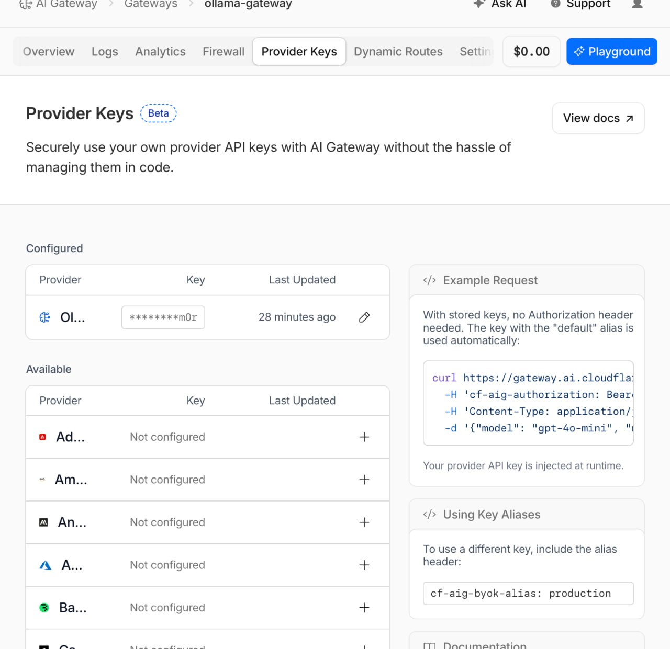Click the Ollama provider icon
Screen dimensions: 670x649
(45, 317)
